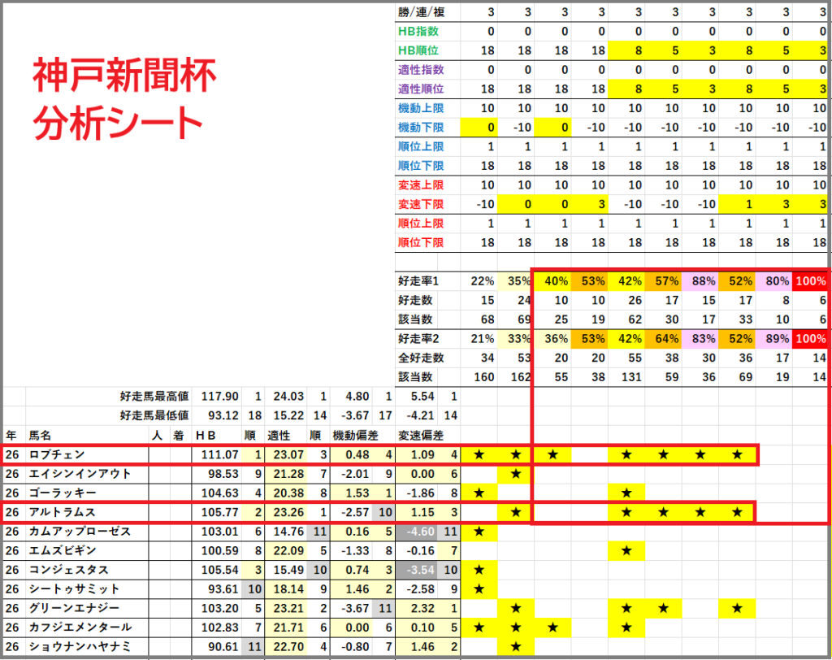Click the star in カムアップローゼス row

point(479,531)
